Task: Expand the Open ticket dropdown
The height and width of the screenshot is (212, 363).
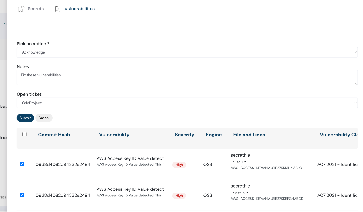Action: 187,103
